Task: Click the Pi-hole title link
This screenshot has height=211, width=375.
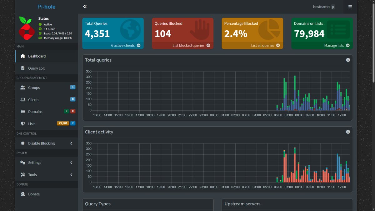Action: coord(47,7)
